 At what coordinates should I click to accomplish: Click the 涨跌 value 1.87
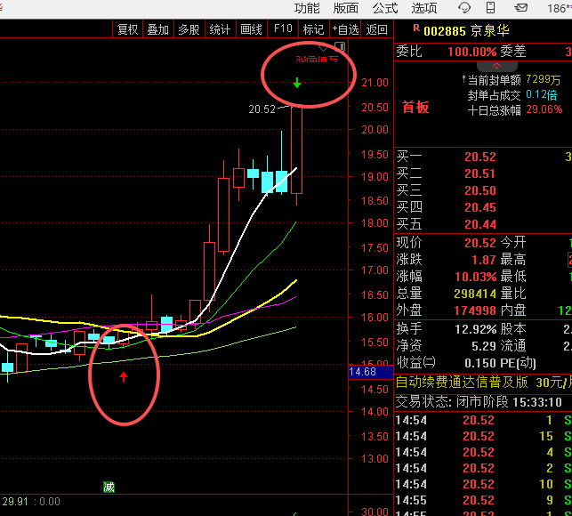click(483, 260)
